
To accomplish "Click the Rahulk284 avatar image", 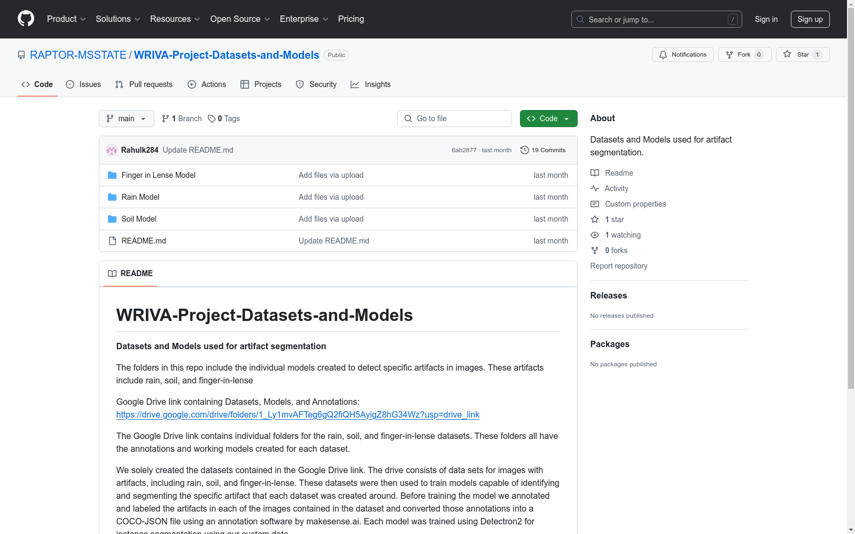I will pyautogui.click(x=112, y=150).
